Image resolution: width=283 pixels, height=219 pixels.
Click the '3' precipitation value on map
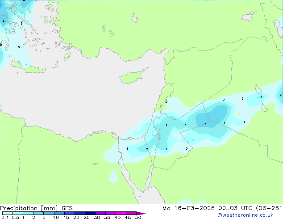click(x=205, y=124)
